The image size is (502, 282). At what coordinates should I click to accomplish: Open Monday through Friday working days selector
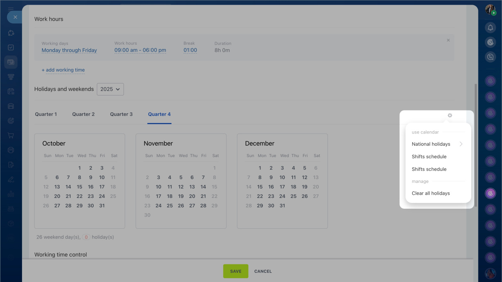[x=69, y=51]
